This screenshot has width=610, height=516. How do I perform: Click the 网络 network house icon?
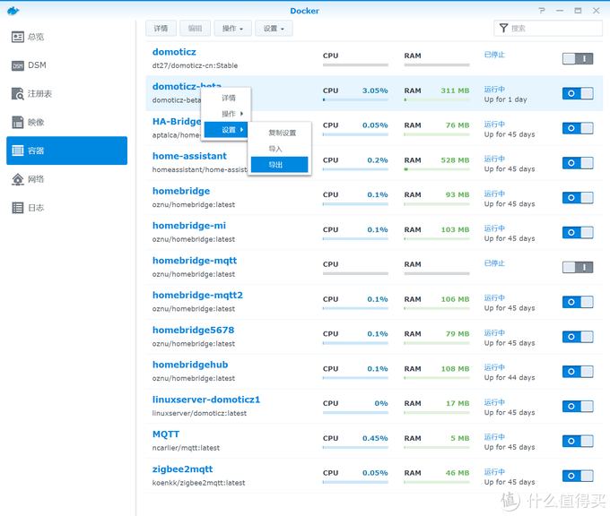(18, 179)
